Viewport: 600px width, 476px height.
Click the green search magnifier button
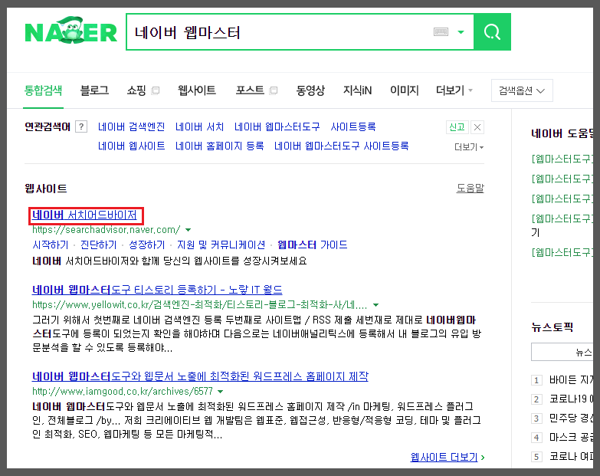click(492, 31)
